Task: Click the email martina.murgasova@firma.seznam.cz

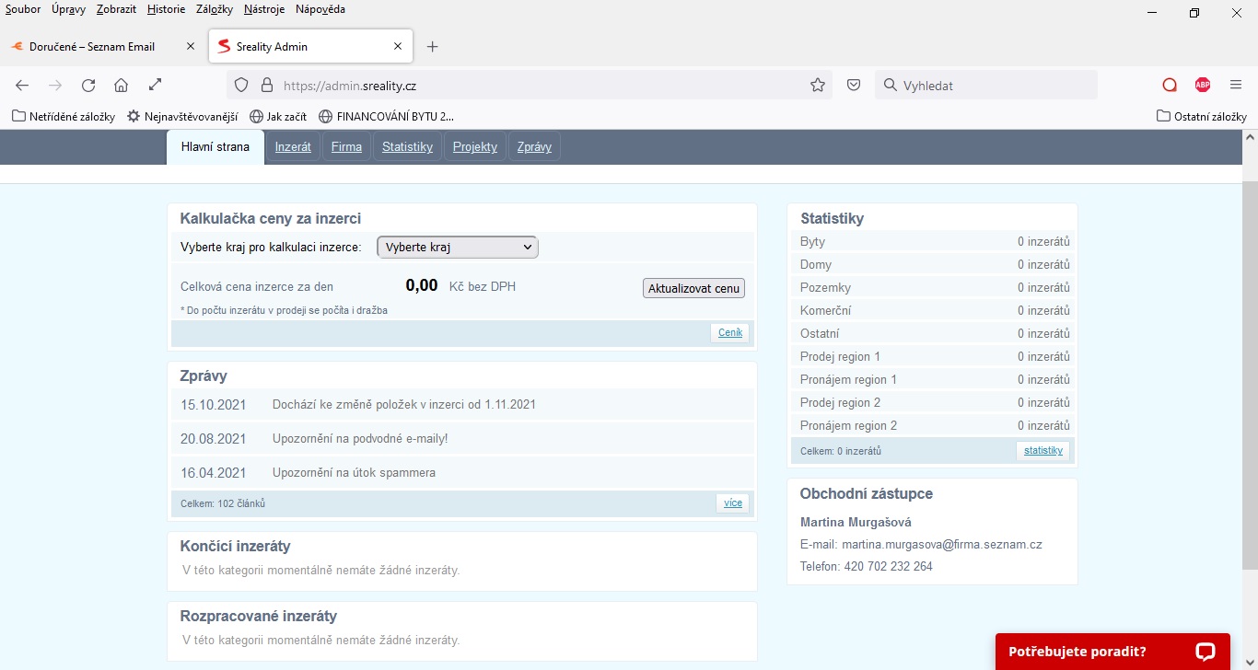Action: pyautogui.click(x=942, y=545)
